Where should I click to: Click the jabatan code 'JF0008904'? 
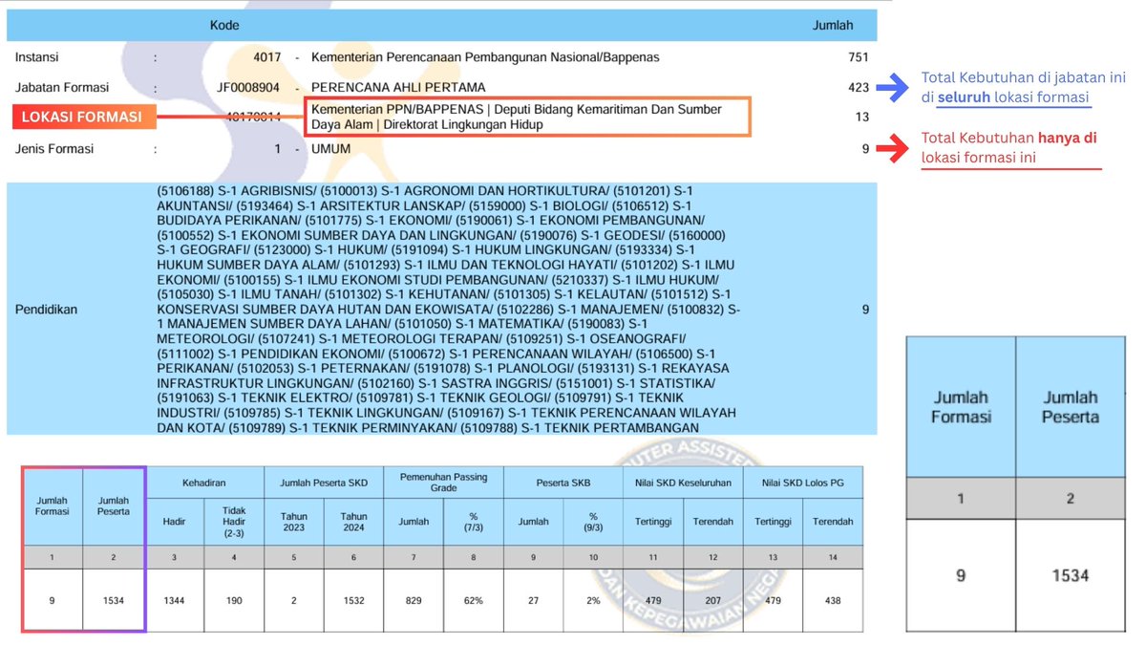(x=248, y=87)
